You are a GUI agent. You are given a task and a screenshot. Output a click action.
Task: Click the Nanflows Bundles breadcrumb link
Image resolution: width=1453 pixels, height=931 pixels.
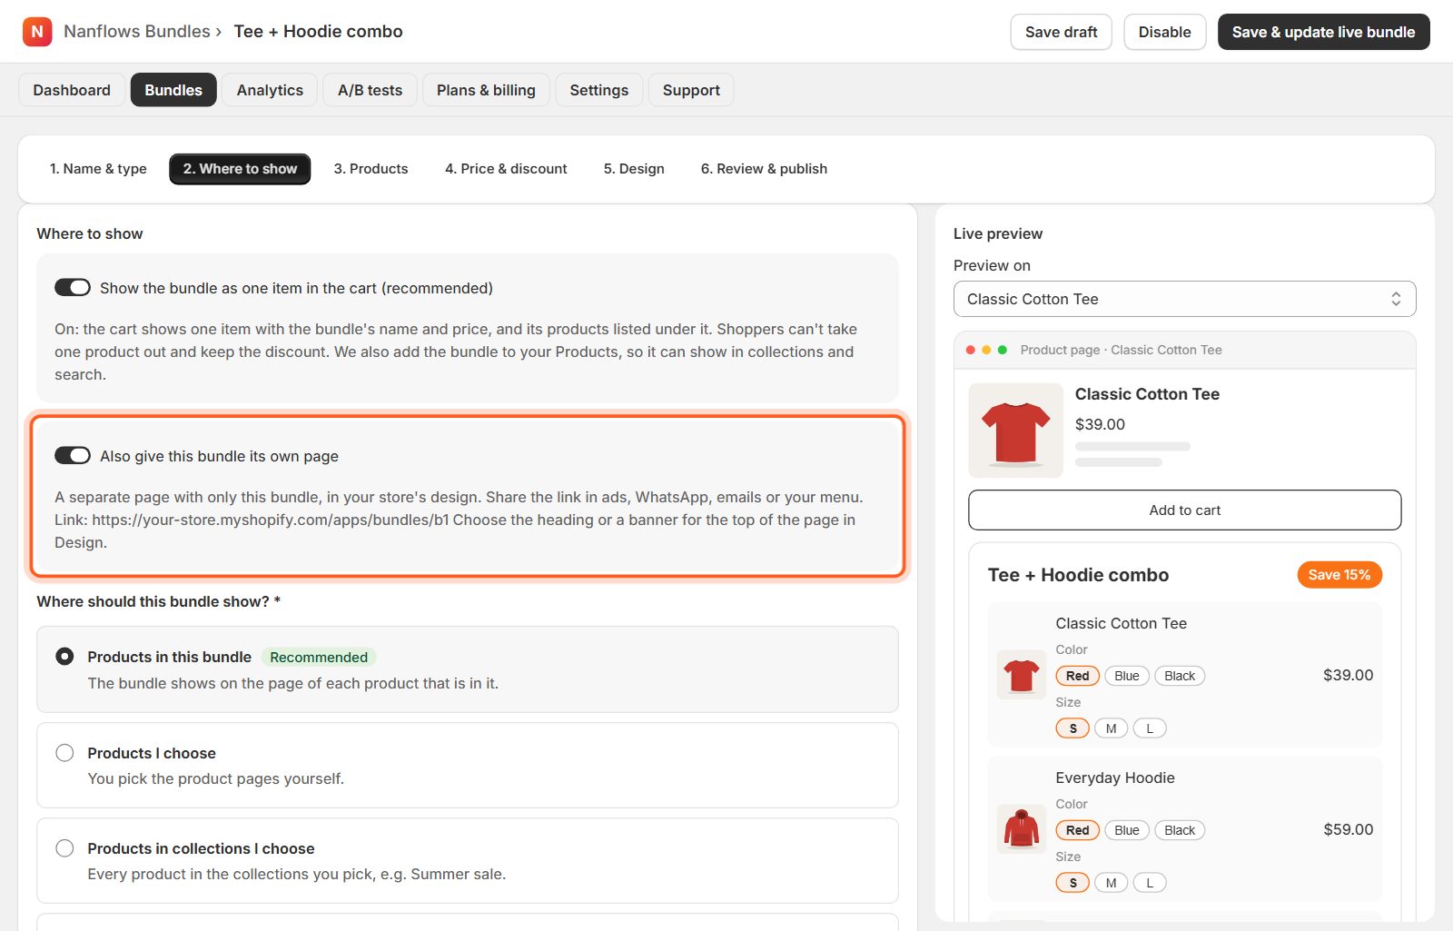click(137, 32)
